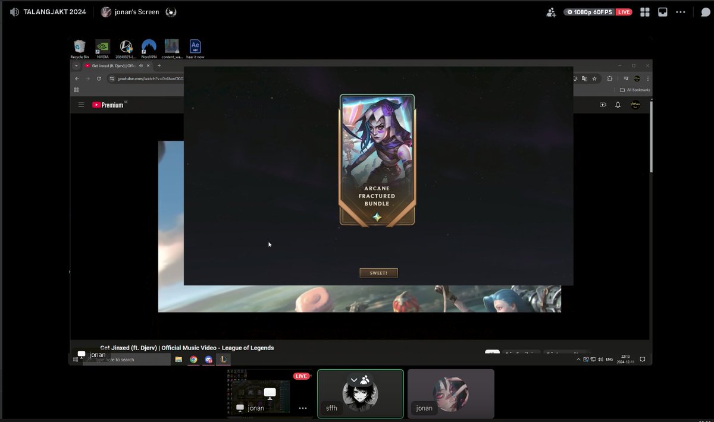Click YouTube create video icon
The image size is (714, 422).
[603, 105]
